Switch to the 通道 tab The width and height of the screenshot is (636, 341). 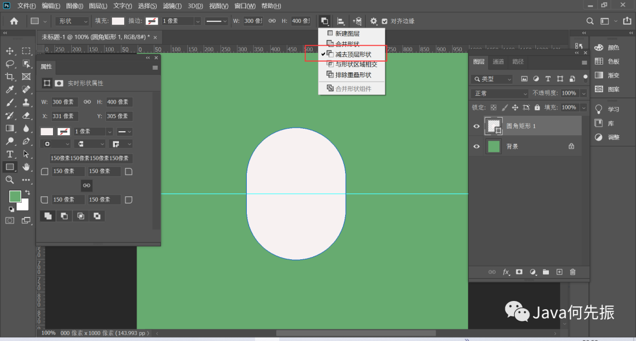pyautogui.click(x=498, y=62)
